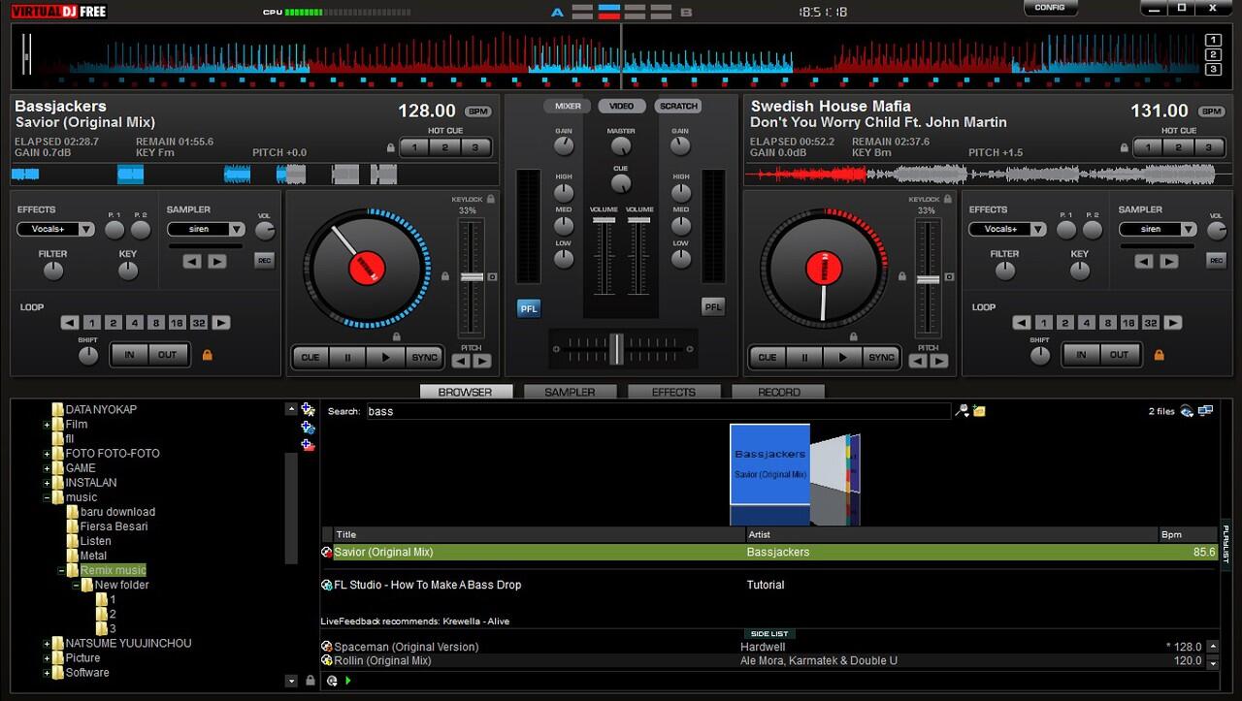Trigger hot cue 2 on the right deck

1178,147
